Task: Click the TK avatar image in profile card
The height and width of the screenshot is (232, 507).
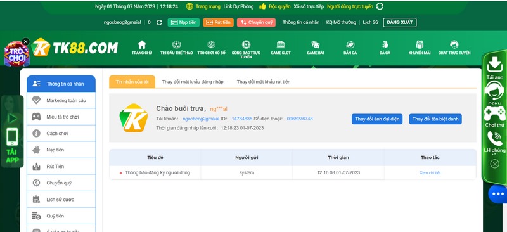Action: tap(134, 118)
